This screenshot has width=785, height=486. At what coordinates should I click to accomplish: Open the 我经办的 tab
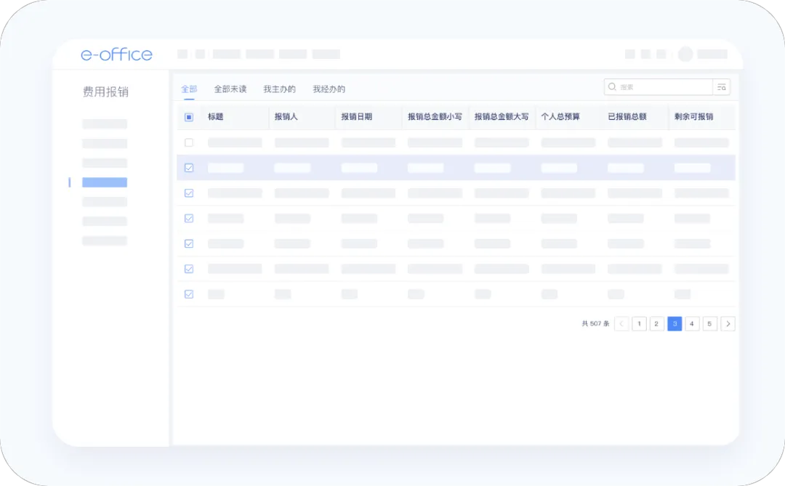point(329,89)
